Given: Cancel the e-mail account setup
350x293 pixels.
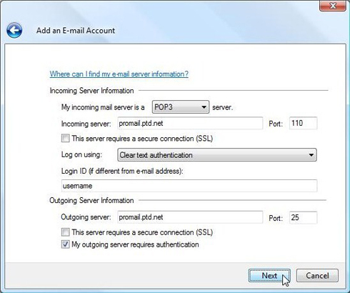Looking at the screenshot, I should point(317,276).
